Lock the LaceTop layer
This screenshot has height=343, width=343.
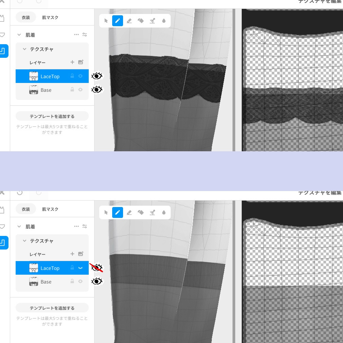(x=73, y=76)
